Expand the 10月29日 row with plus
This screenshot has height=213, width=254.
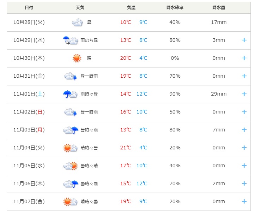(x=244, y=40)
